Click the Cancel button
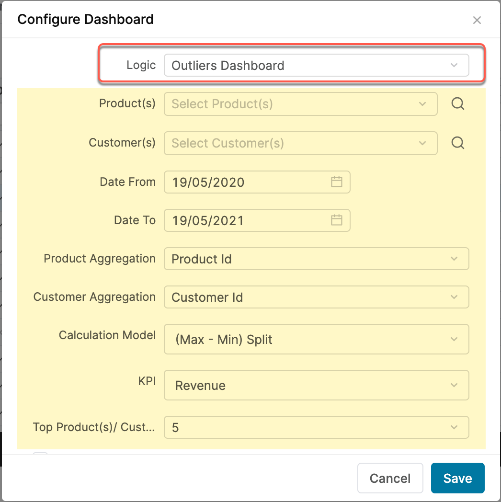The width and height of the screenshot is (501, 502). [390, 478]
